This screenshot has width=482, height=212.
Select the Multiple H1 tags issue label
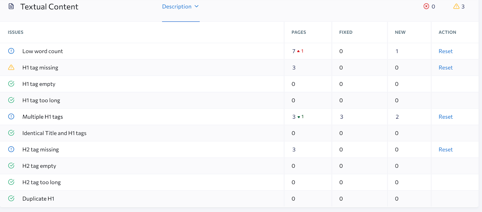coord(42,117)
